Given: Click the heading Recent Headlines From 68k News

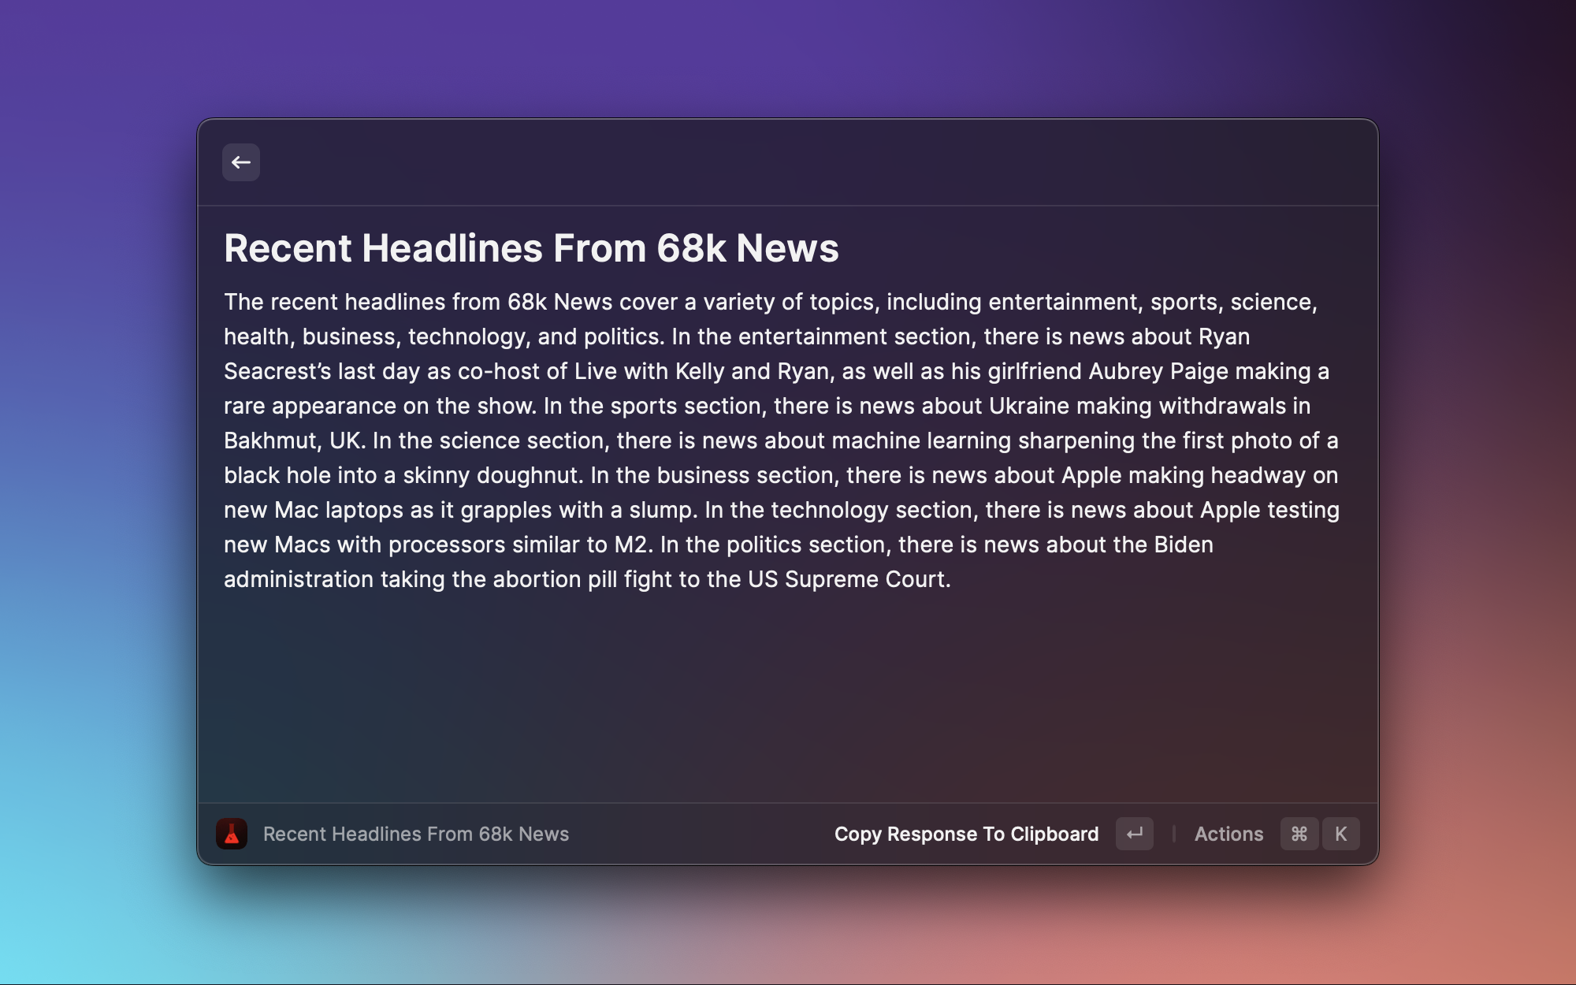Looking at the screenshot, I should point(531,248).
